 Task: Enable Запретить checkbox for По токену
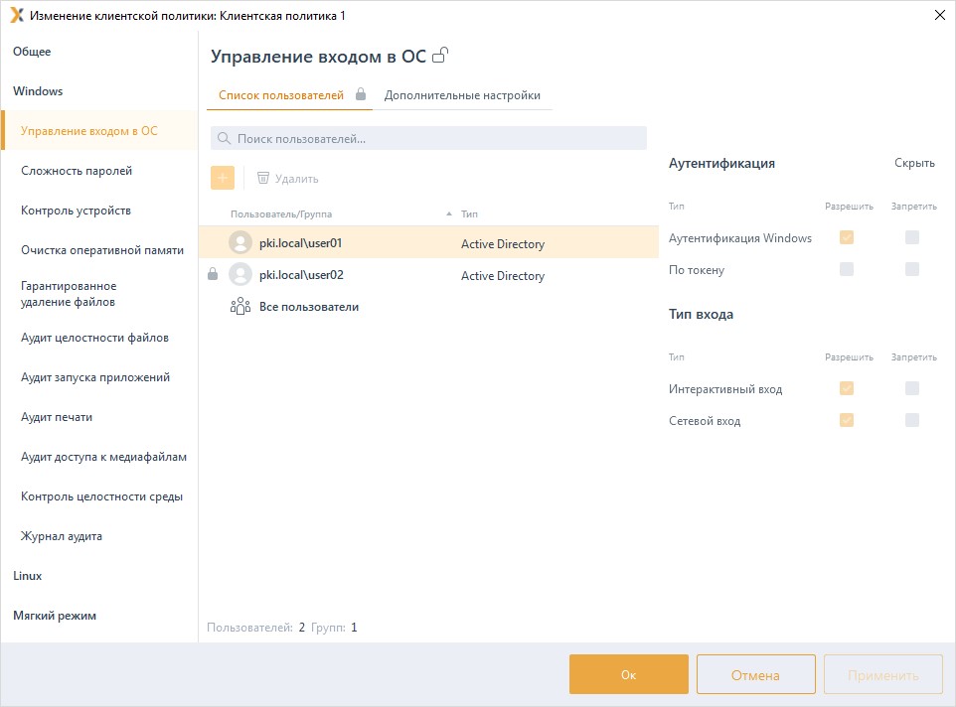pyautogui.click(x=912, y=269)
